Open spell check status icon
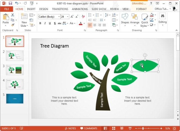Viewport: 180px width, 131px height. (21, 128)
